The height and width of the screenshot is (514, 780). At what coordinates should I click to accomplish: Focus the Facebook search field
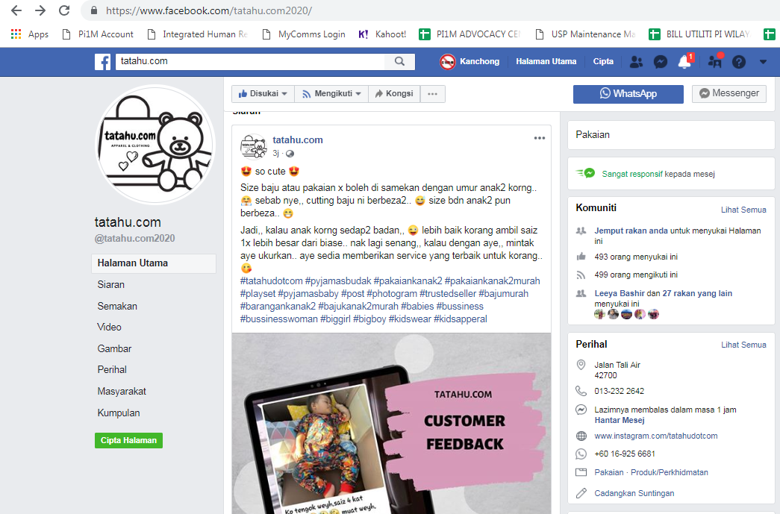coord(250,61)
